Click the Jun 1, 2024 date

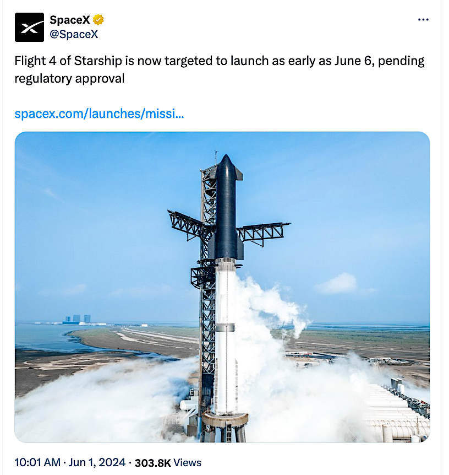point(98,462)
